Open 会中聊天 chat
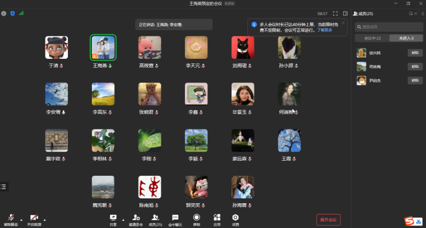Image resolution: width=426 pixels, height=228 pixels. (x=175, y=219)
